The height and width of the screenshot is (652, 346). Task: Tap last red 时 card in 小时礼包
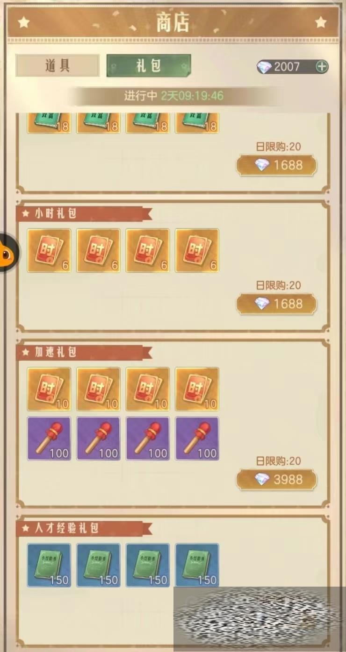pyautogui.click(x=197, y=250)
